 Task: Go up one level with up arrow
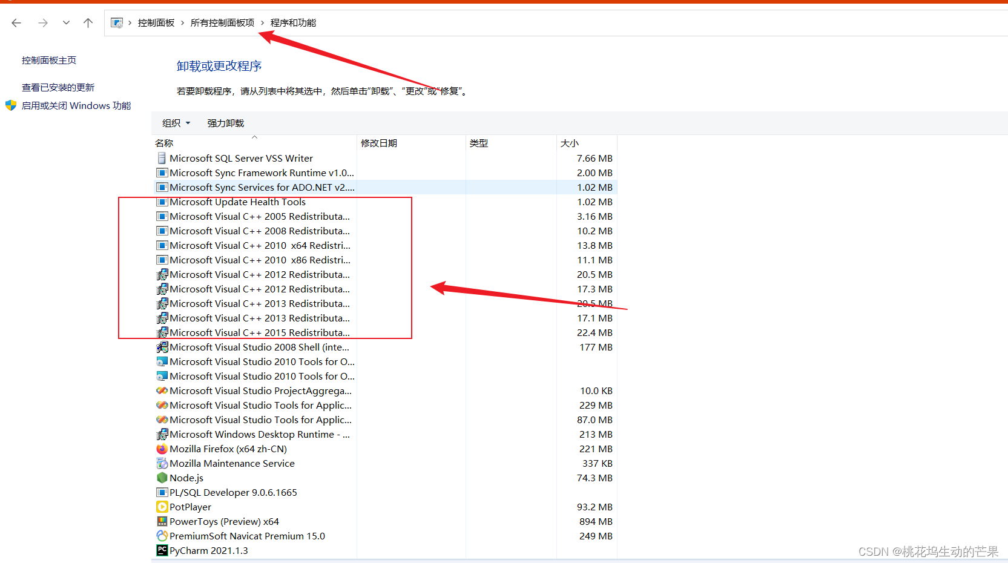tap(88, 23)
